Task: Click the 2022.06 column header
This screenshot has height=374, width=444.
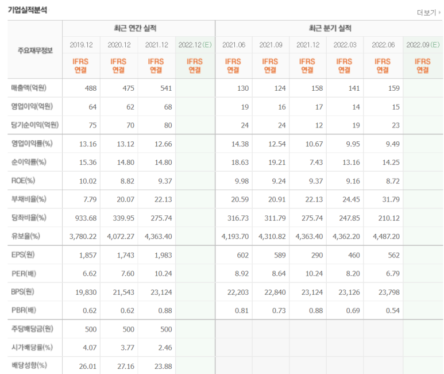Action: click(383, 45)
